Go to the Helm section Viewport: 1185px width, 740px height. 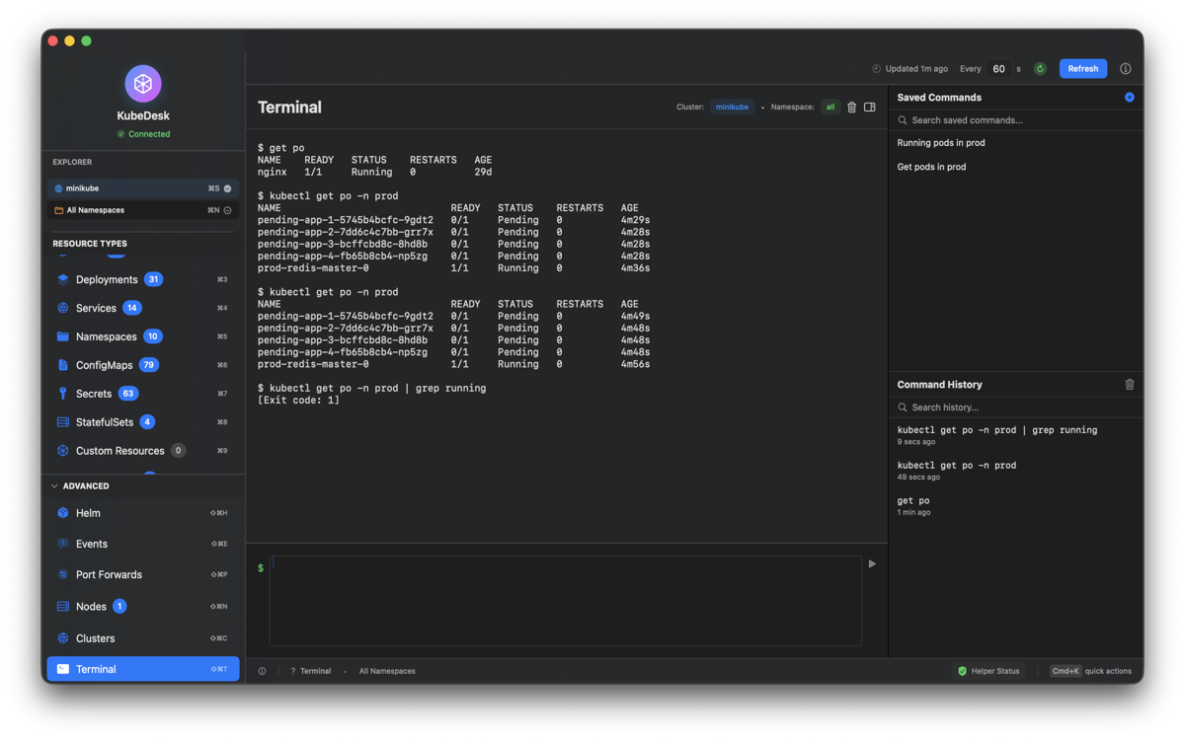pos(88,513)
